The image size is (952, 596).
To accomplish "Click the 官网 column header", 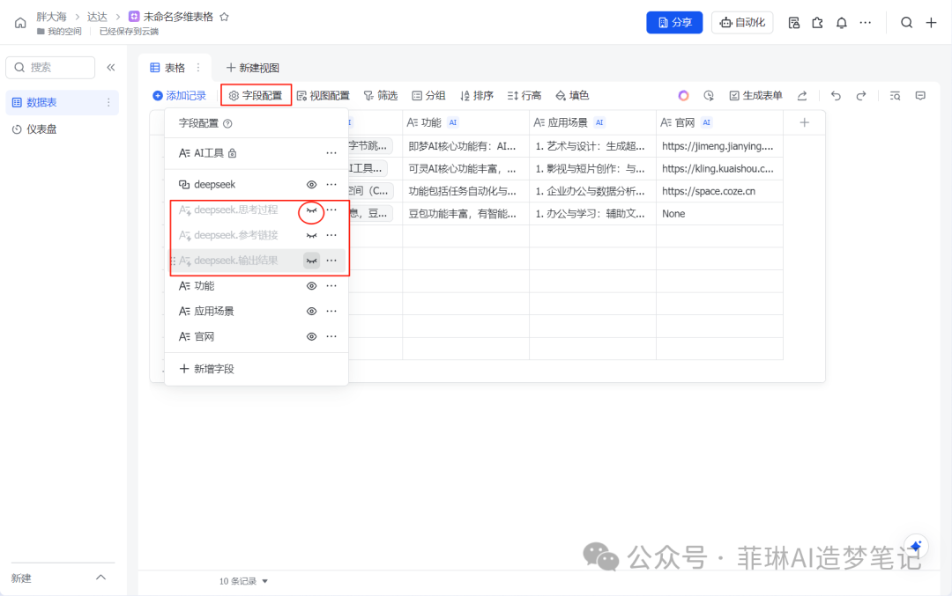I will [x=719, y=122].
